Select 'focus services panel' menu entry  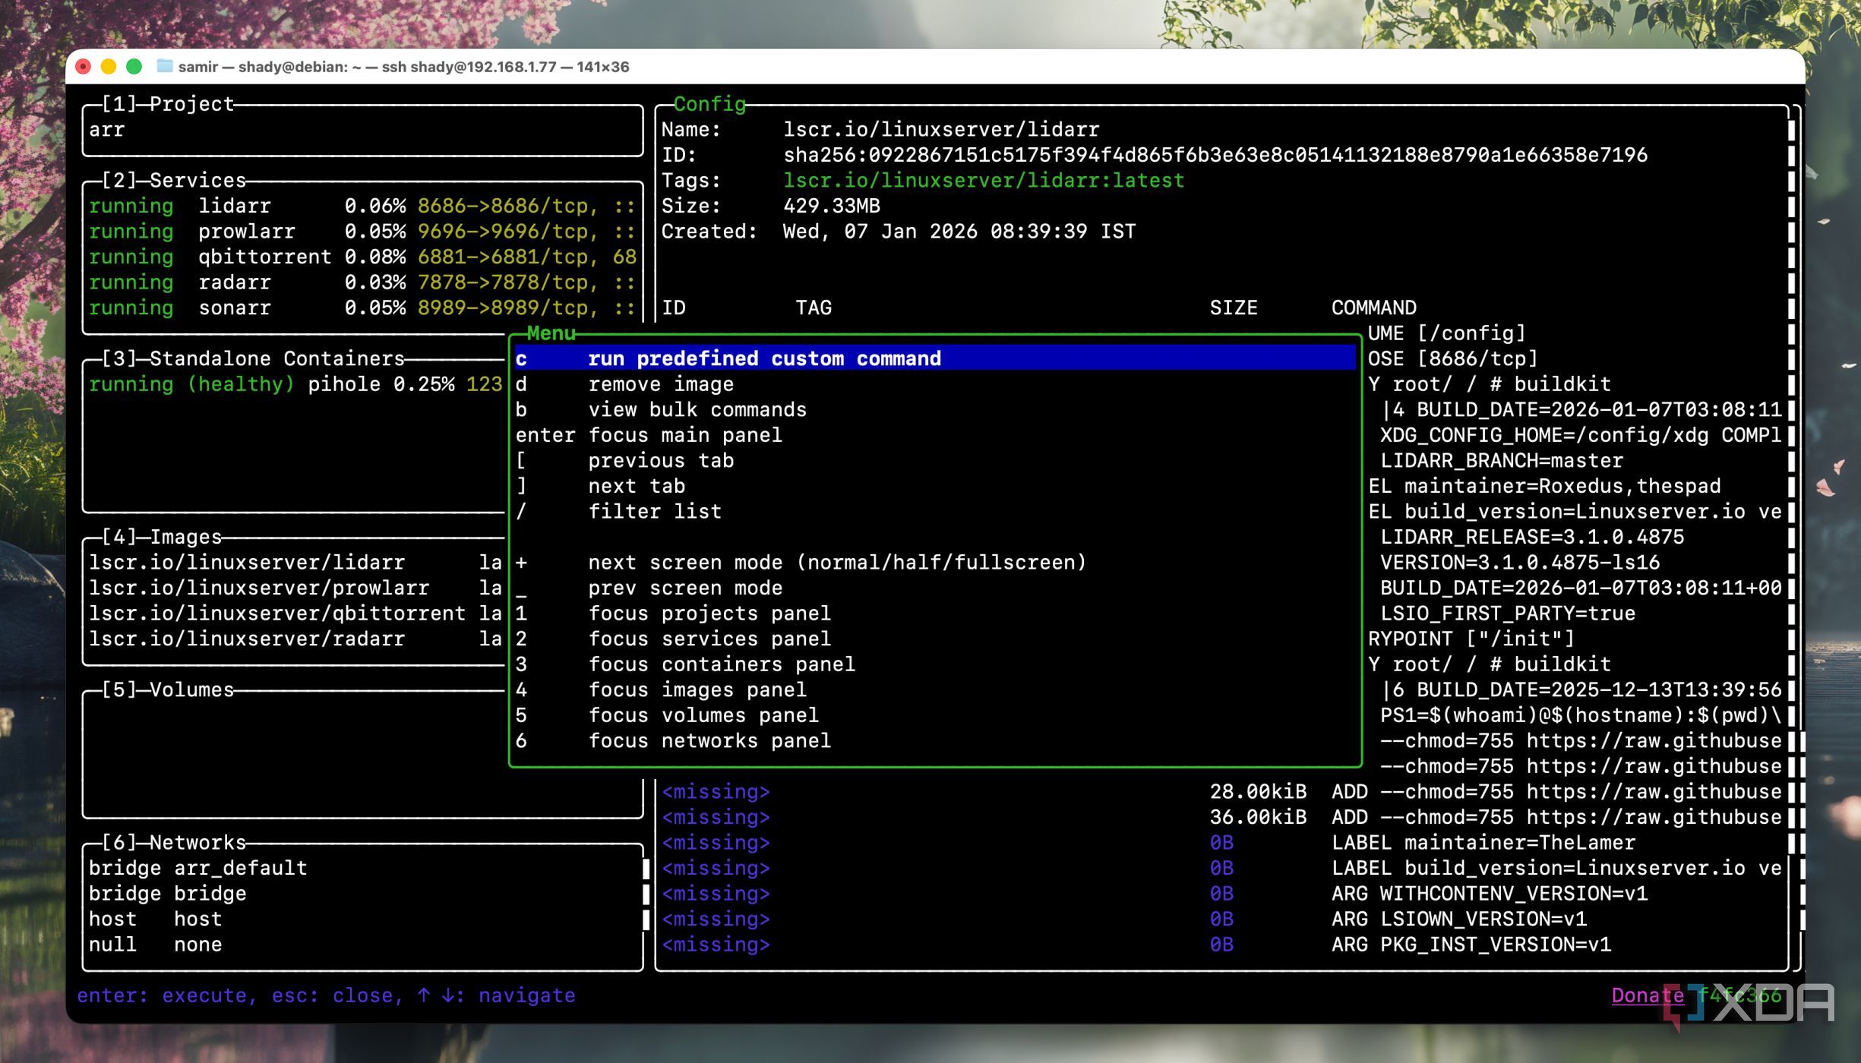935,639
